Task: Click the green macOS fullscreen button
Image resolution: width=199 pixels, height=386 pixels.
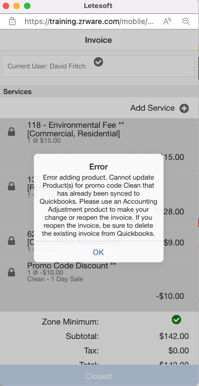Action: pyautogui.click(x=27, y=6)
